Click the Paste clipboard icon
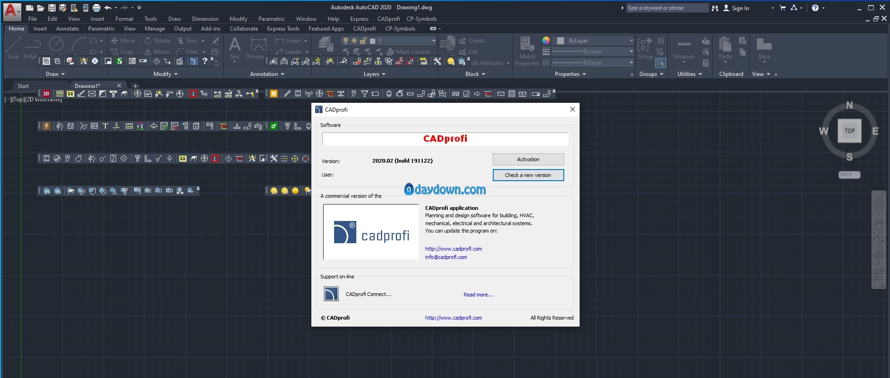 (x=725, y=49)
